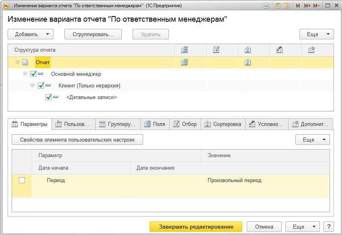Open the calendar icon in title bar
342x235 pixels.
click(287, 6)
